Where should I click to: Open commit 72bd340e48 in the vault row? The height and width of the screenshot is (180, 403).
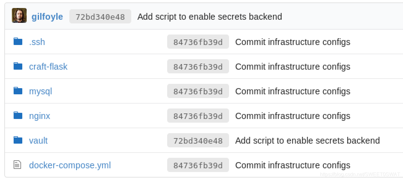tap(198, 141)
